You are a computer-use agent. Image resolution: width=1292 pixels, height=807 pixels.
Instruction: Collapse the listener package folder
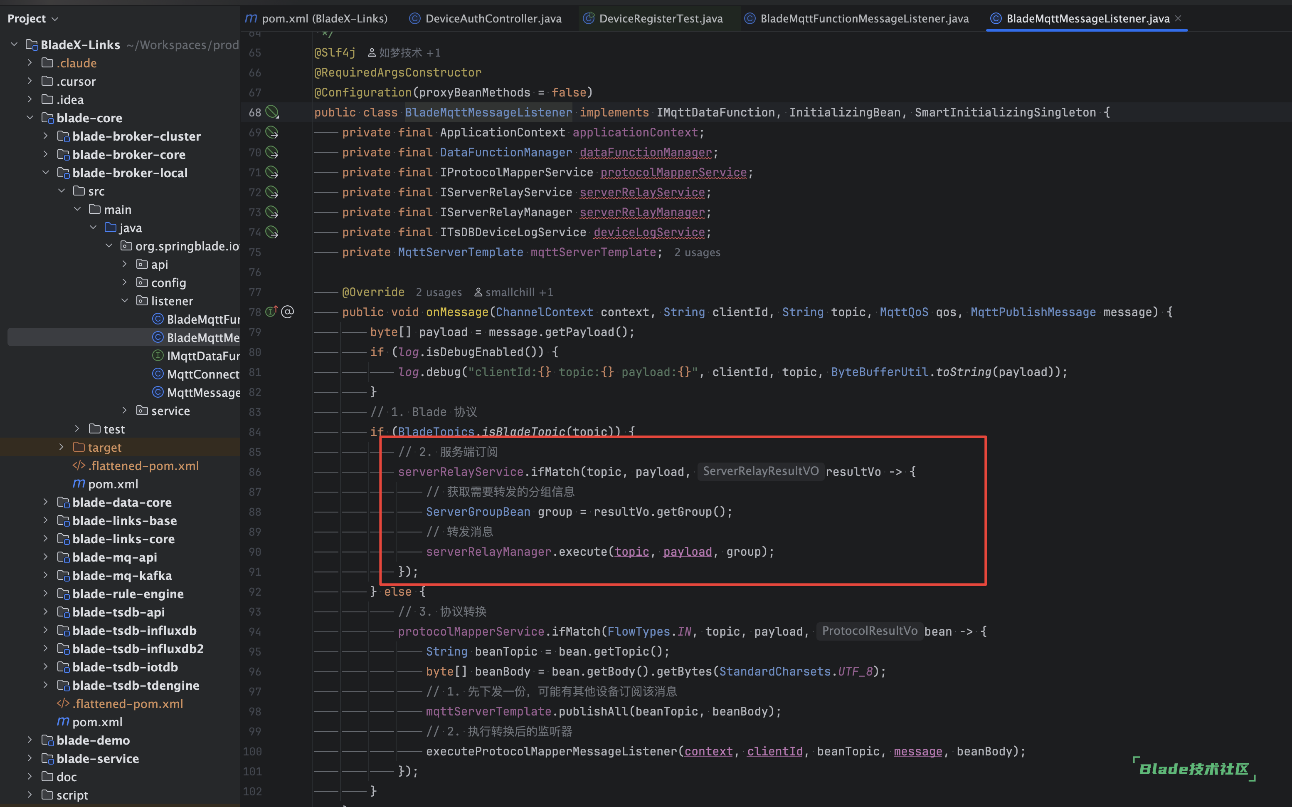pos(125,301)
